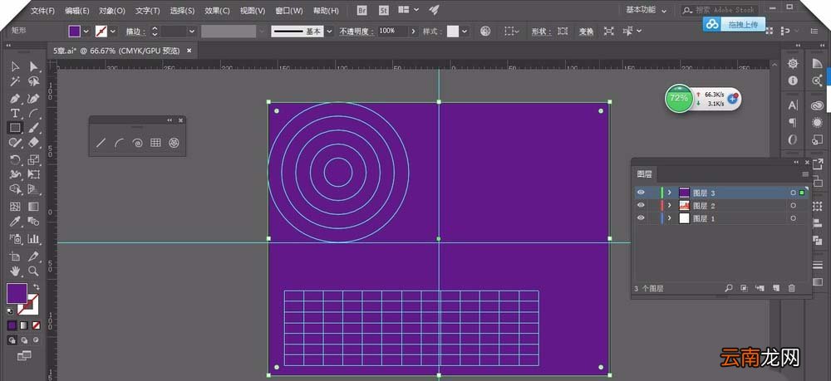Screen dimensions: 831x381
Task: Click the delete layer trash icon
Action: pyautogui.click(x=792, y=288)
